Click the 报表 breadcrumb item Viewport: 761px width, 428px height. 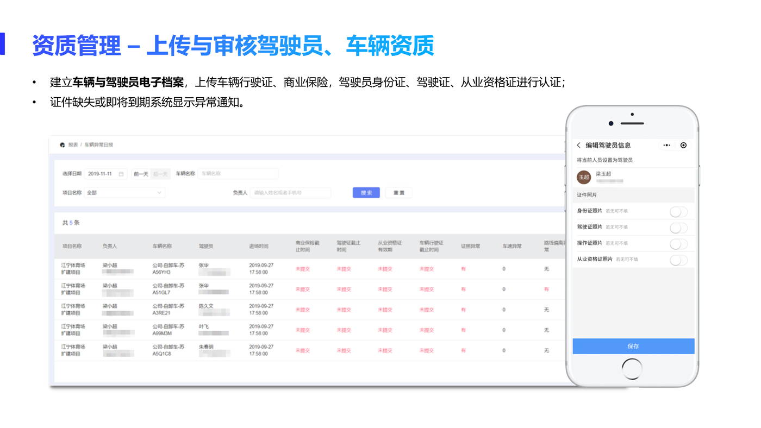click(73, 145)
